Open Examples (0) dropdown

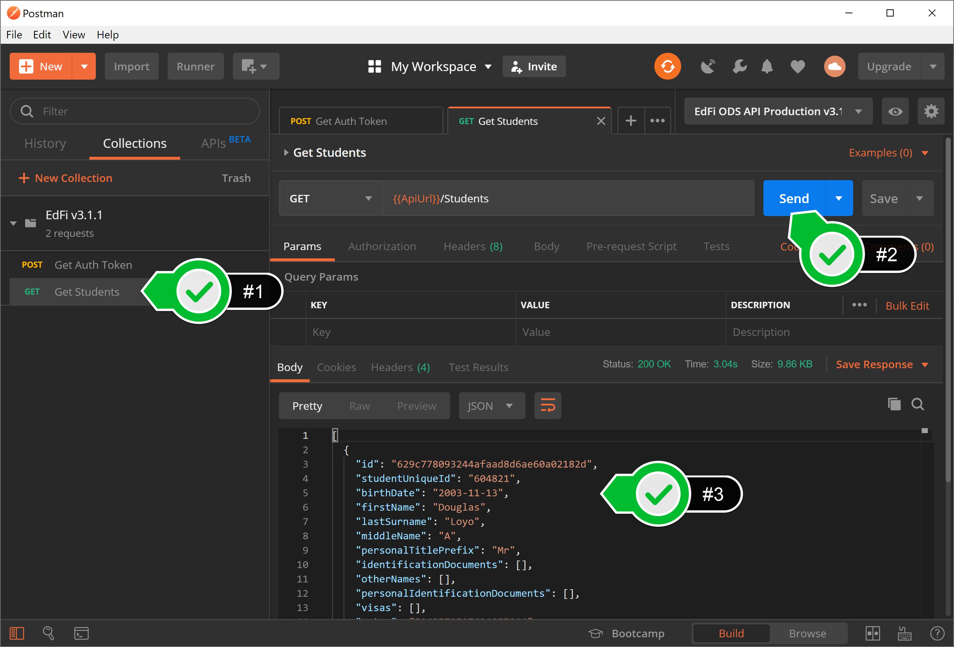click(x=888, y=153)
